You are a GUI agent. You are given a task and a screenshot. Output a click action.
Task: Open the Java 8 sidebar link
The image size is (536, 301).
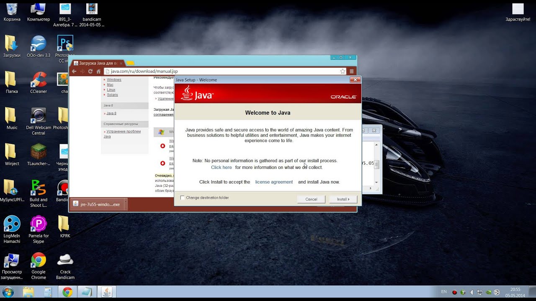tap(111, 113)
